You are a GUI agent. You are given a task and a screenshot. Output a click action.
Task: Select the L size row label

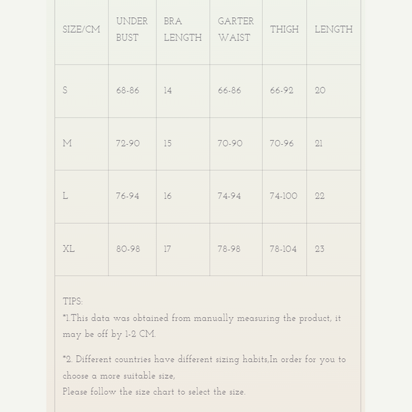[65, 196]
